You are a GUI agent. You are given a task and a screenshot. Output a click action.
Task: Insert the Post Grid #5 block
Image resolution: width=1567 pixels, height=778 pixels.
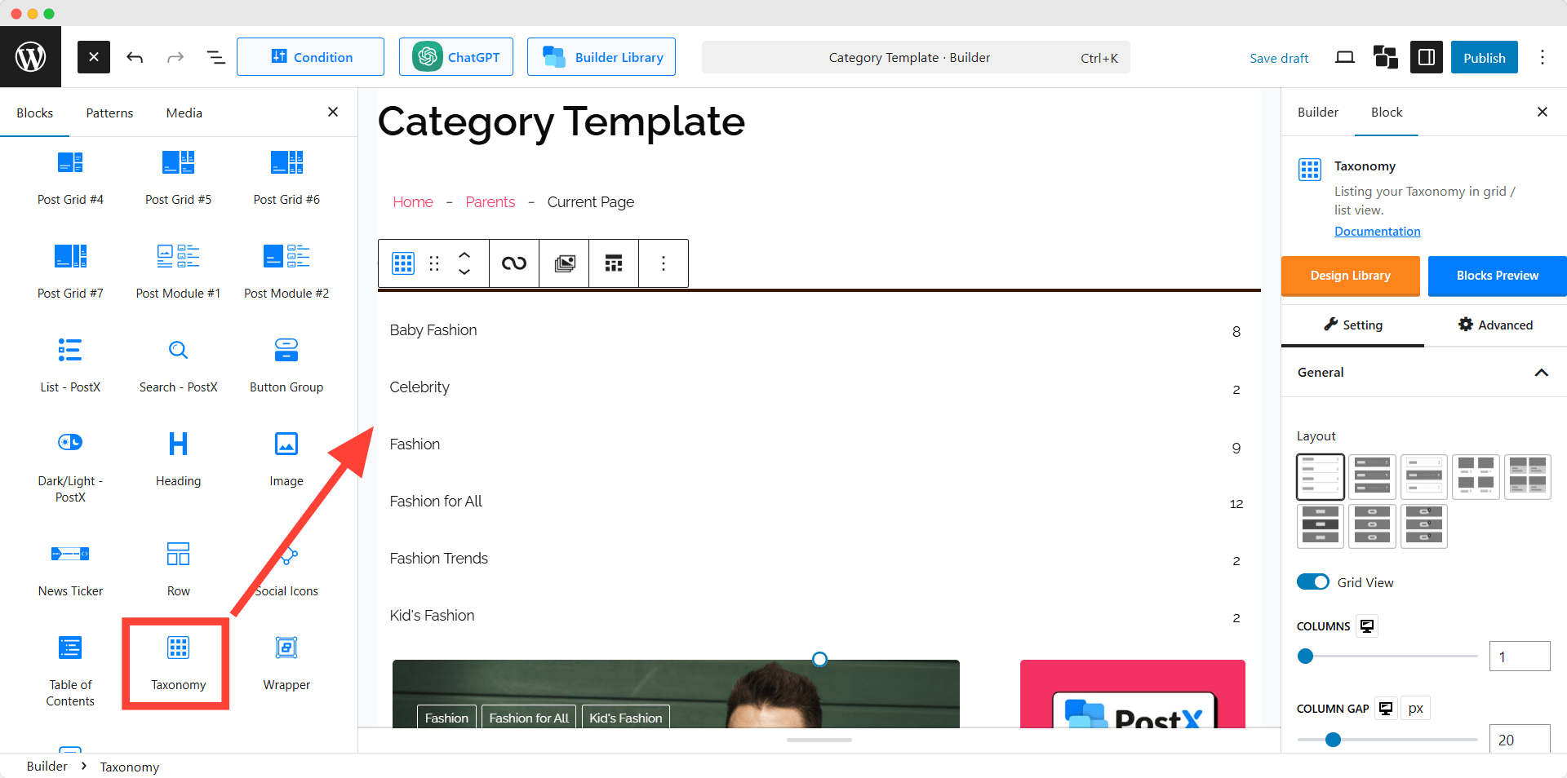tap(178, 178)
